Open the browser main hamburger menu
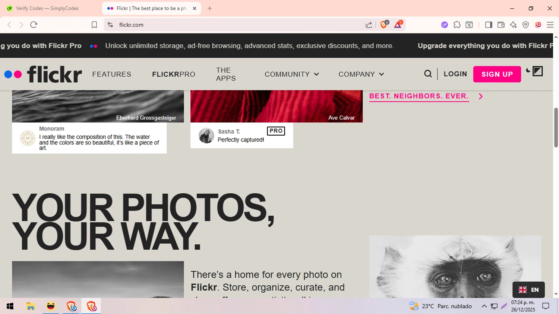559x314 pixels. click(x=550, y=25)
